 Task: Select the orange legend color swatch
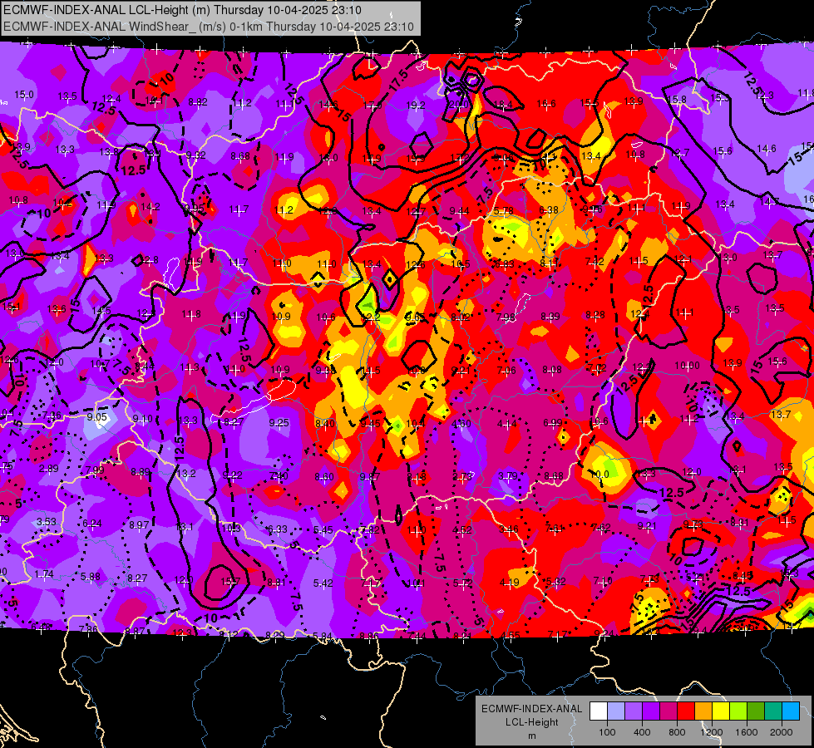click(x=703, y=711)
